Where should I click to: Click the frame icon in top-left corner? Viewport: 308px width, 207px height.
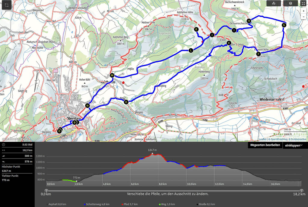7,5
